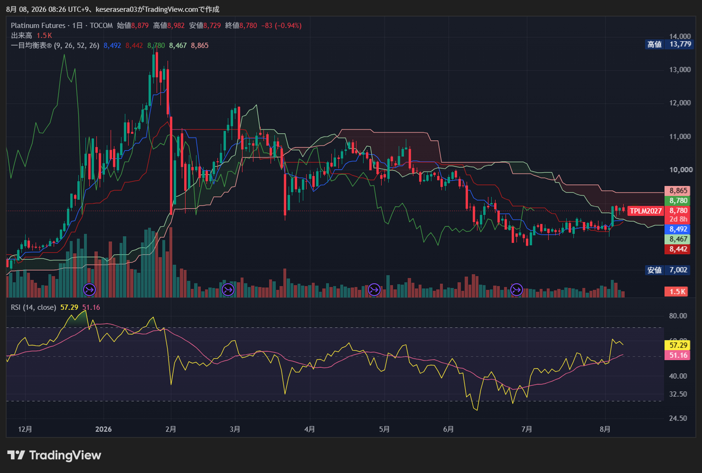The image size is (702, 473).
Task: Click the 終値 8,780 close value in the legend
Action: pyautogui.click(x=241, y=25)
